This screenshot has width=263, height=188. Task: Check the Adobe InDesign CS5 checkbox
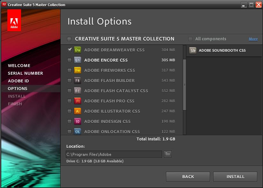tap(69, 121)
